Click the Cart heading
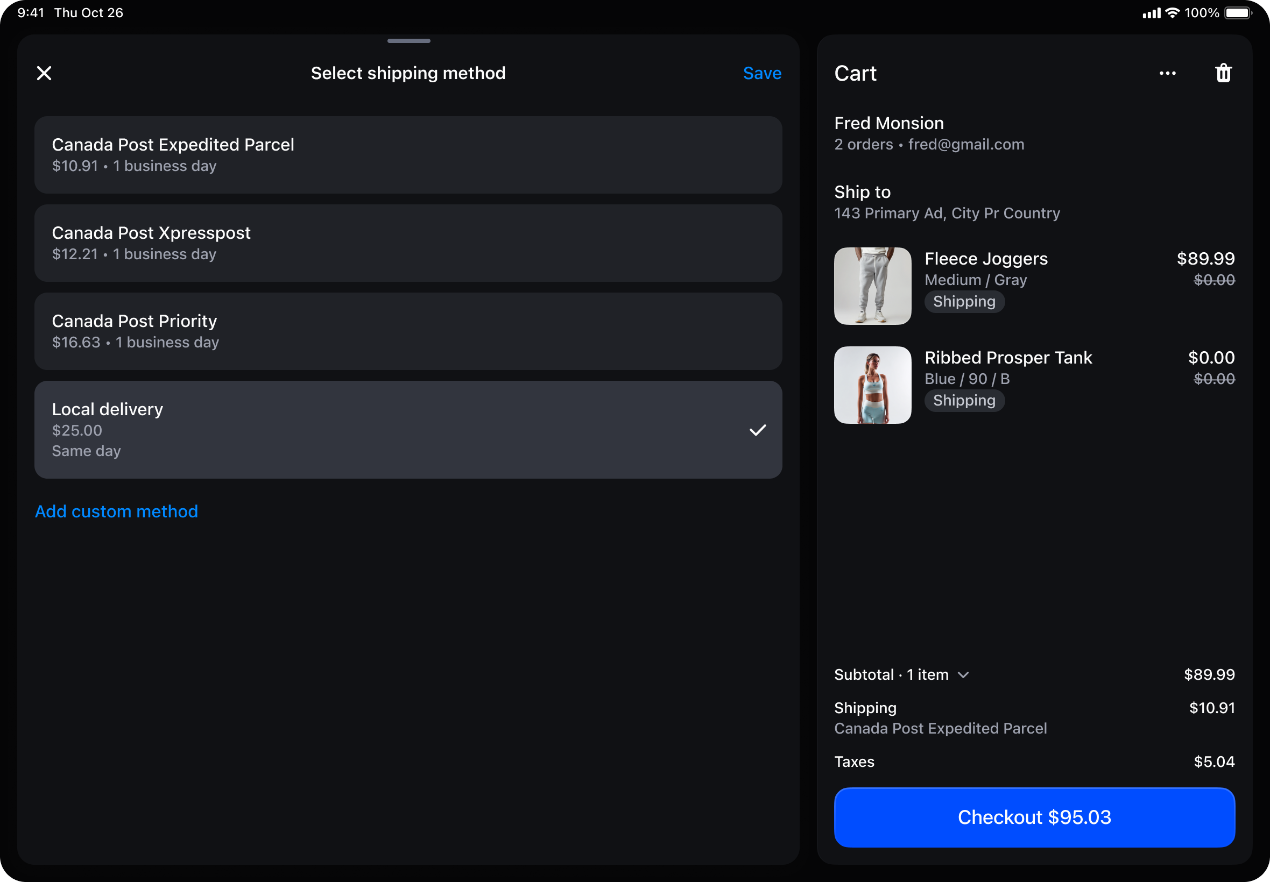 (x=855, y=73)
